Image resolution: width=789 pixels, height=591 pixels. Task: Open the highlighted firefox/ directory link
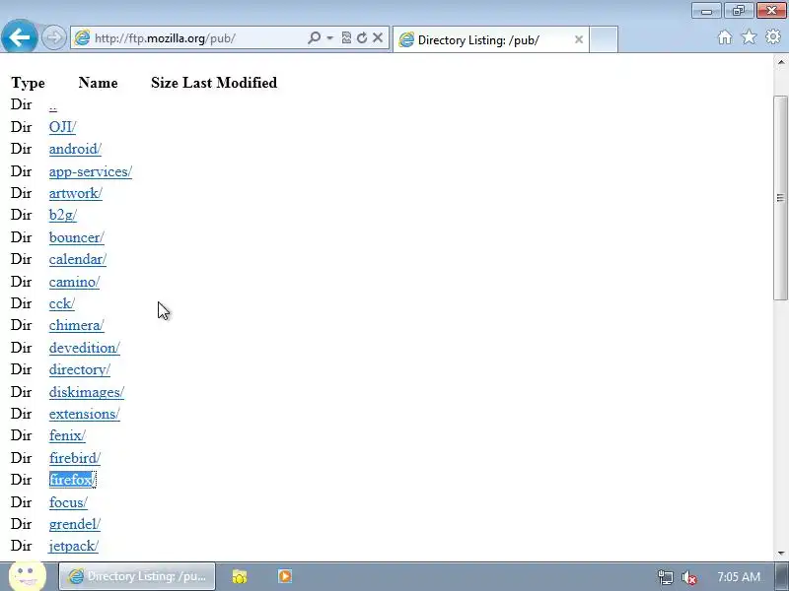[72, 480]
